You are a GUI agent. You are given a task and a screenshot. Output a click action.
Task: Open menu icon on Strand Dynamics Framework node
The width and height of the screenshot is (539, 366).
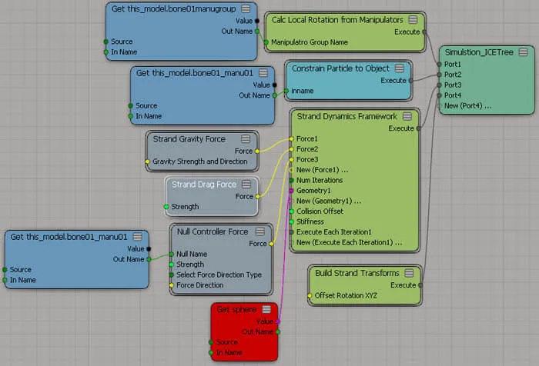pos(407,116)
